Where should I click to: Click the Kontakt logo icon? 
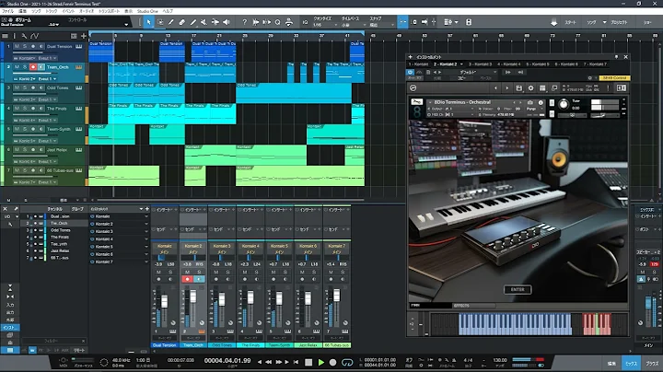coord(413,87)
